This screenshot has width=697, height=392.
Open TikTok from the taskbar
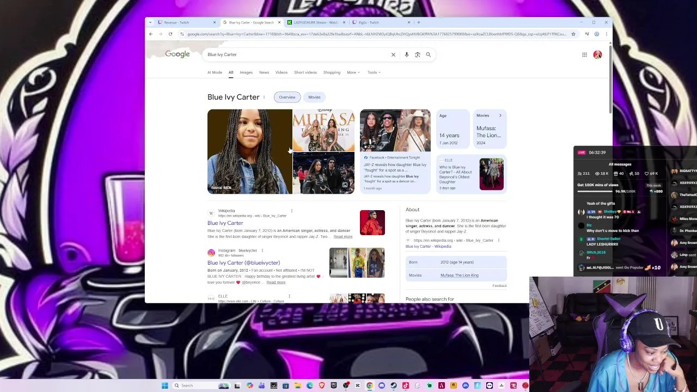[406, 385]
